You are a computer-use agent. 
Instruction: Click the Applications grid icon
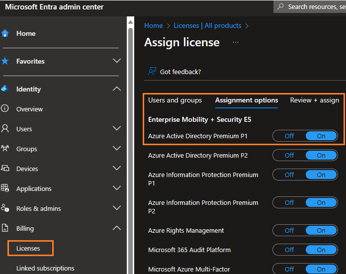[5, 188]
